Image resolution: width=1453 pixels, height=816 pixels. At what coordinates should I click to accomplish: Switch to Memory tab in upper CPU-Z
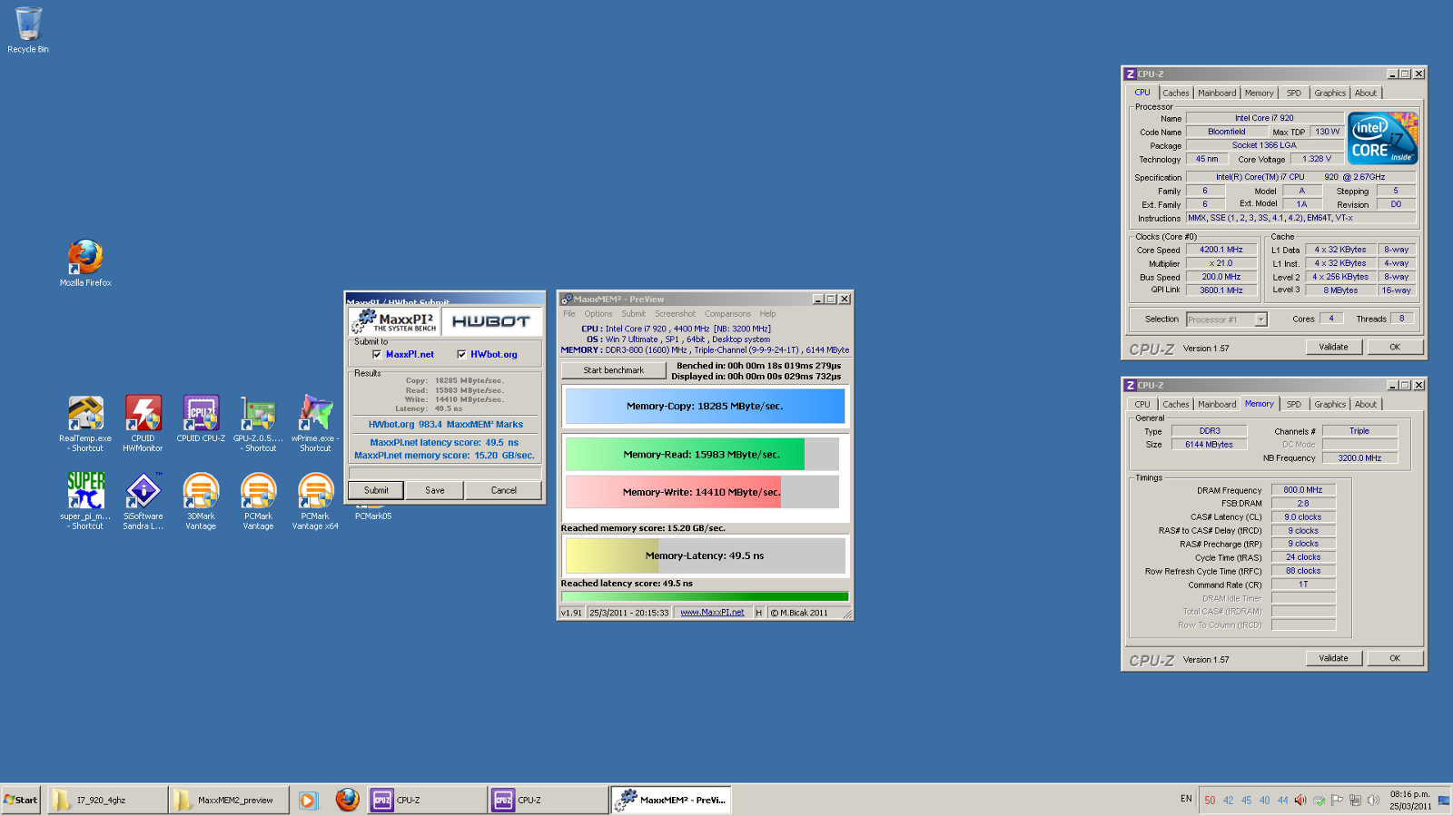coord(1260,93)
